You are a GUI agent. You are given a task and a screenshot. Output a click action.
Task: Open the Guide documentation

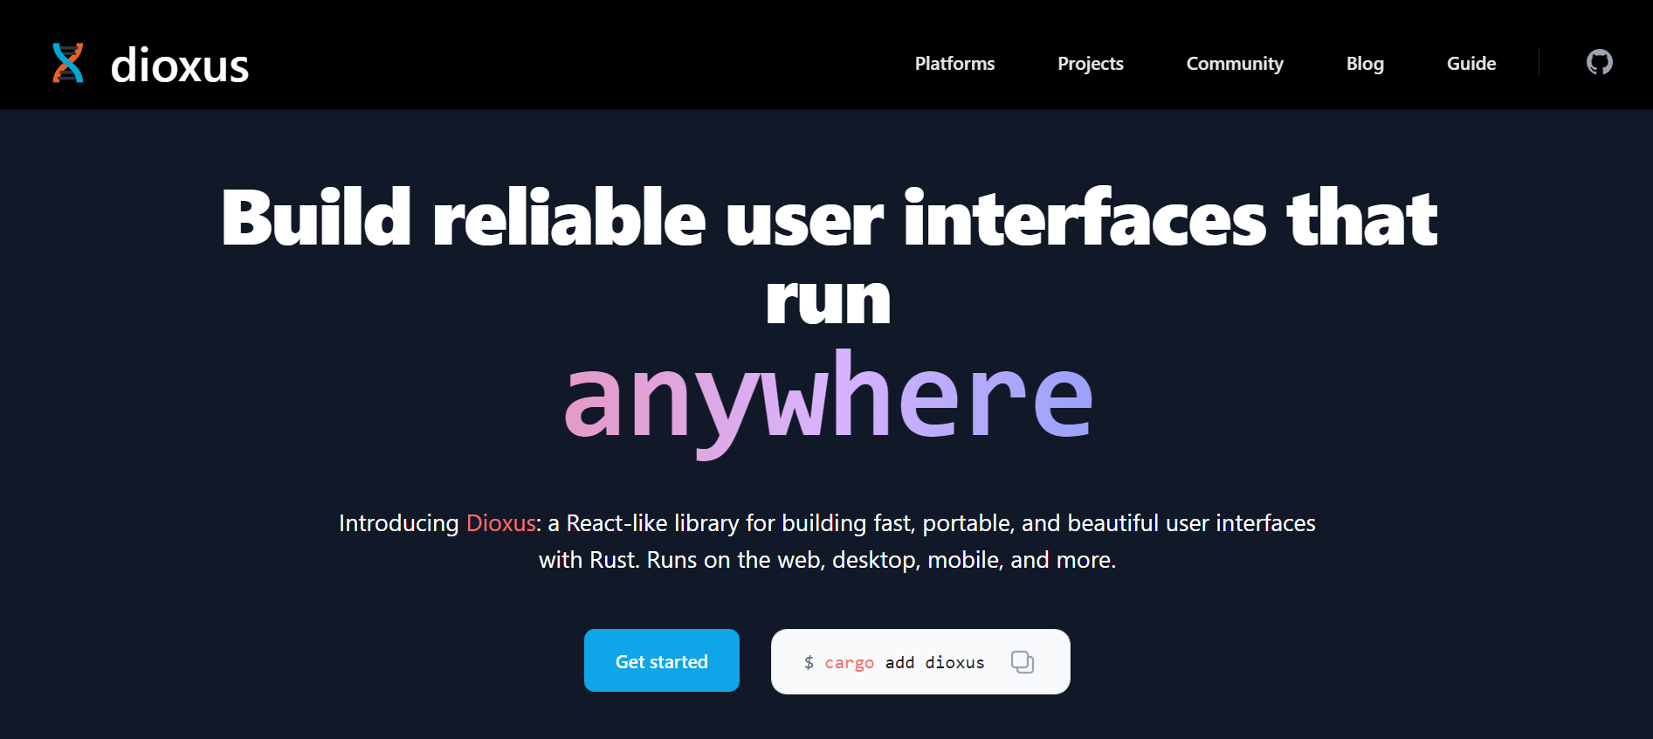coord(1471,64)
